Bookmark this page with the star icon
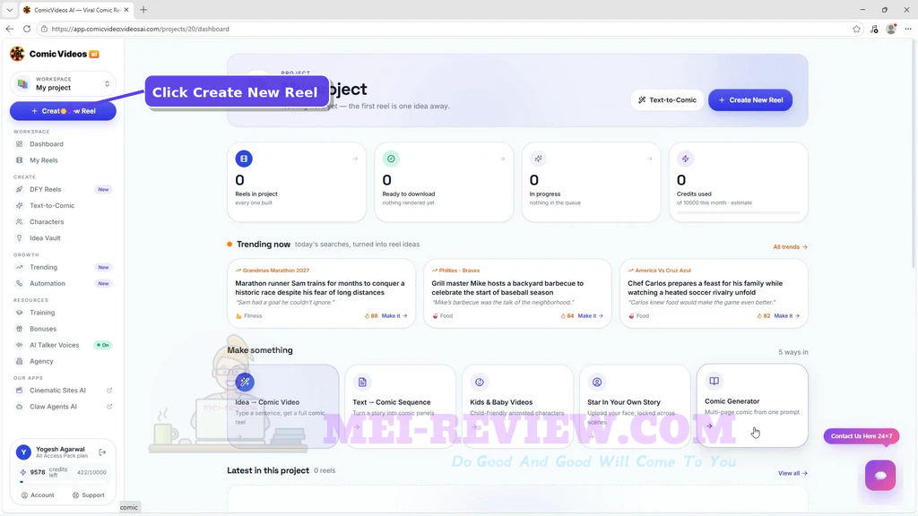The height and width of the screenshot is (516, 918). (x=856, y=29)
